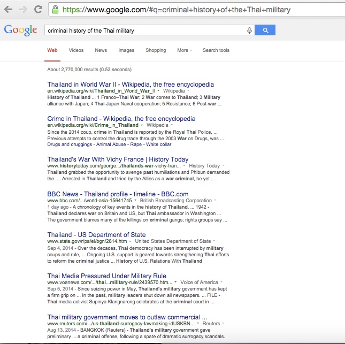345x344 pixels.
Task: Expand arrow next to History Today label
Action: pos(223,165)
